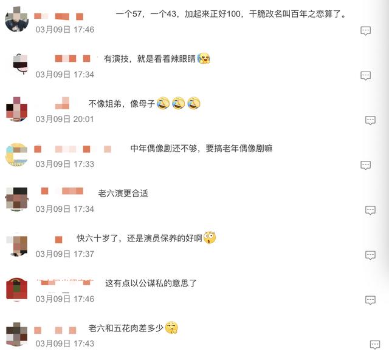Click red avatar beside 以公谋私 comment

pyautogui.click(x=16, y=289)
